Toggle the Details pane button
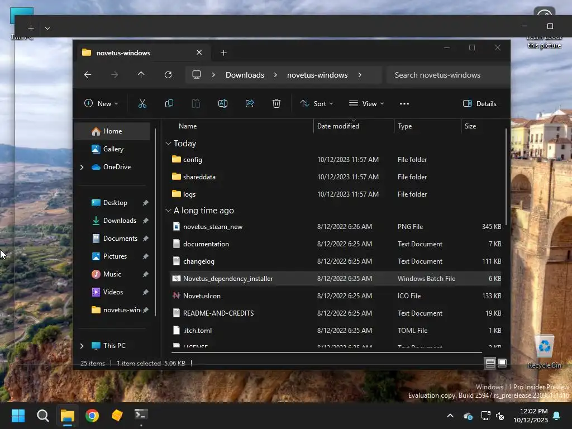 coord(480,103)
